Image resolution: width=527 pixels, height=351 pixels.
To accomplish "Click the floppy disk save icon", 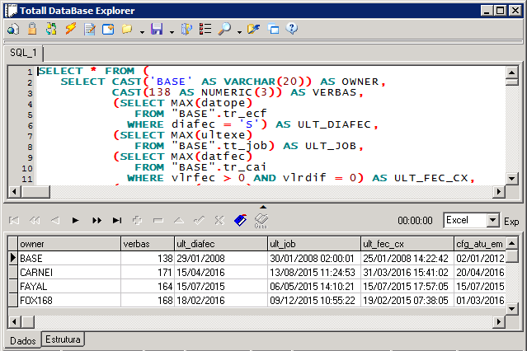I will (x=157, y=29).
